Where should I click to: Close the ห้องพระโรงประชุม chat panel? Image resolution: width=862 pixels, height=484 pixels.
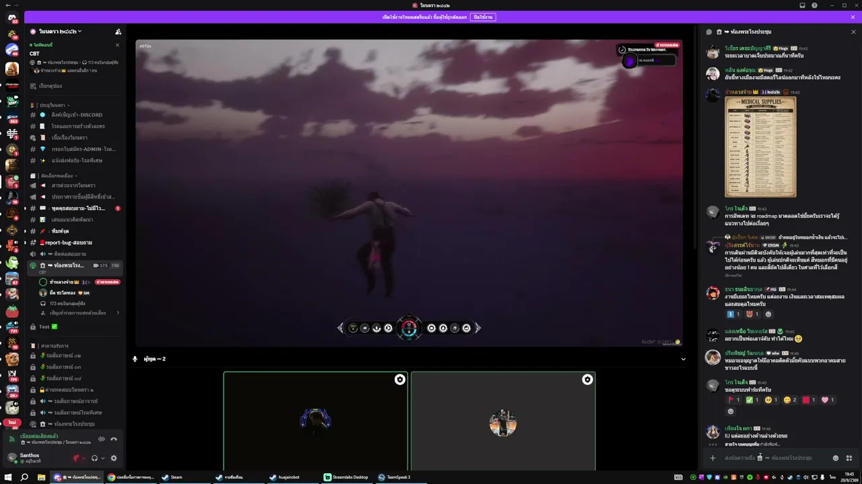[x=853, y=32]
